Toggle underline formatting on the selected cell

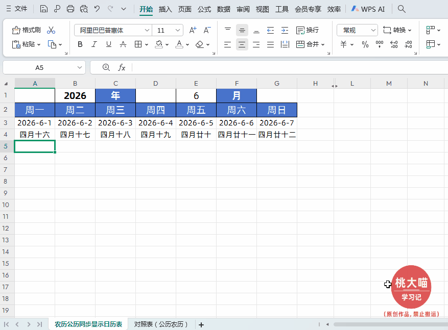[x=108, y=45]
